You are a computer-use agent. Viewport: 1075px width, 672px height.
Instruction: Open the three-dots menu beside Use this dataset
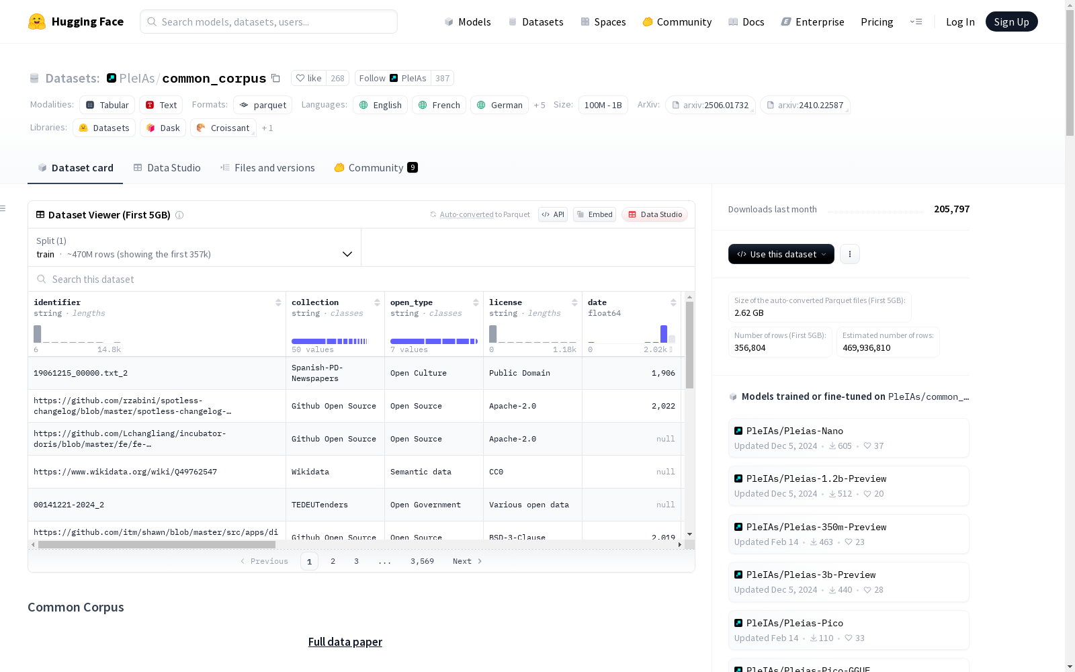tap(850, 254)
